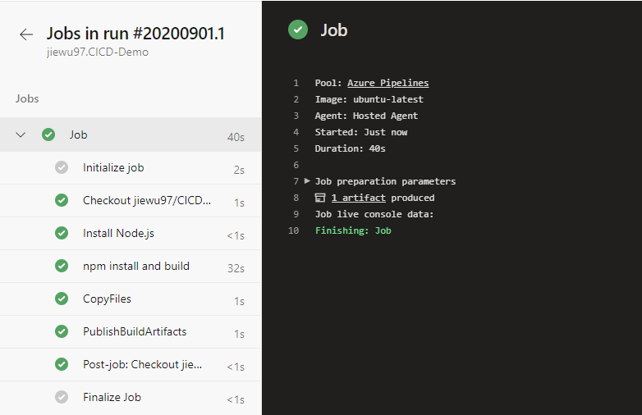Viewport: 642px width, 415px height.
Task: Select the Job row showing 40s
Action: tap(131, 135)
